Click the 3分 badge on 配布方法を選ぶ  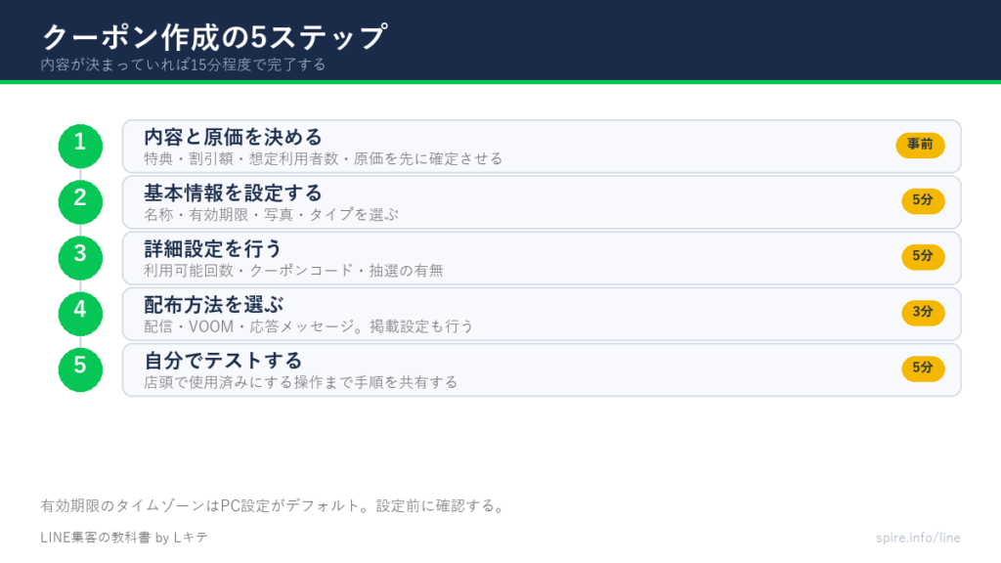tap(923, 312)
